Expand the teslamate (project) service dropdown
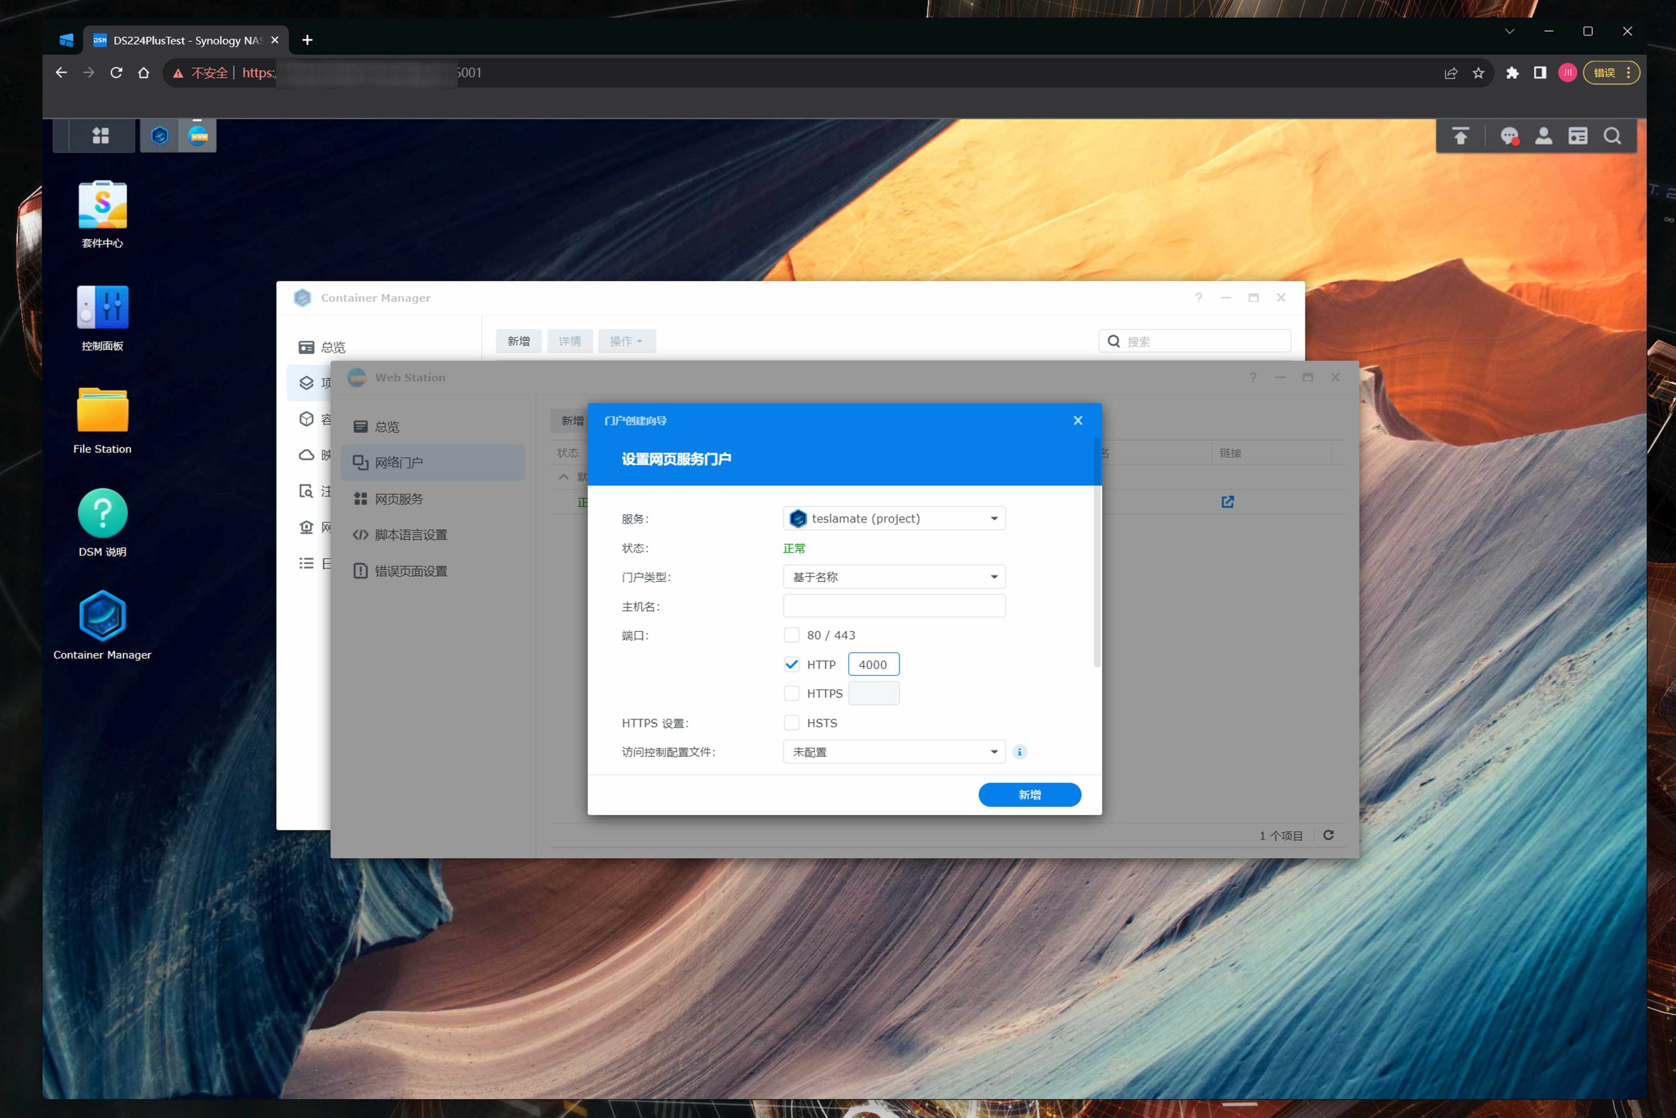The image size is (1676, 1118). (893, 518)
